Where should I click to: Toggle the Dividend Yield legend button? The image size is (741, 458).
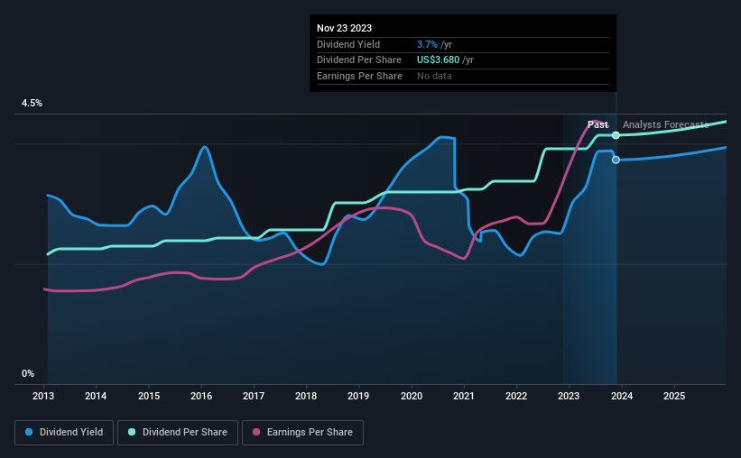click(64, 433)
